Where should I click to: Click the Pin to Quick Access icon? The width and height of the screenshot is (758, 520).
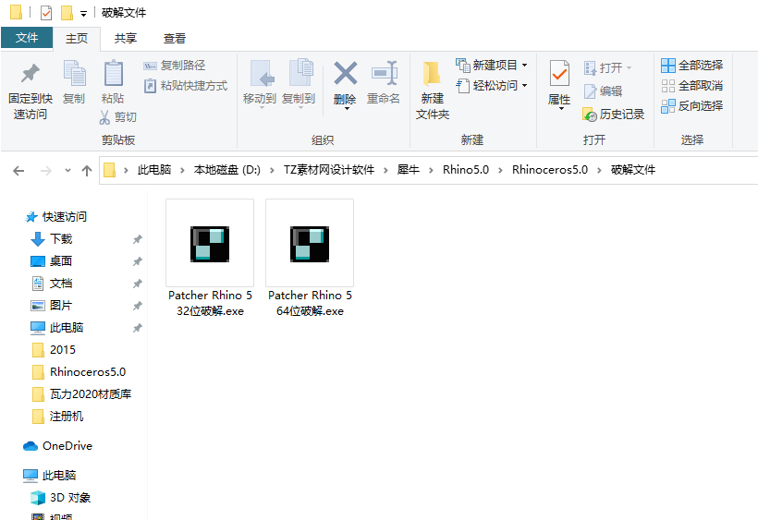point(30,73)
